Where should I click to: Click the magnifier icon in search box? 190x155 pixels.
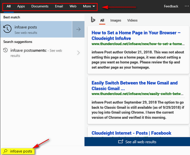[x=5, y=151]
